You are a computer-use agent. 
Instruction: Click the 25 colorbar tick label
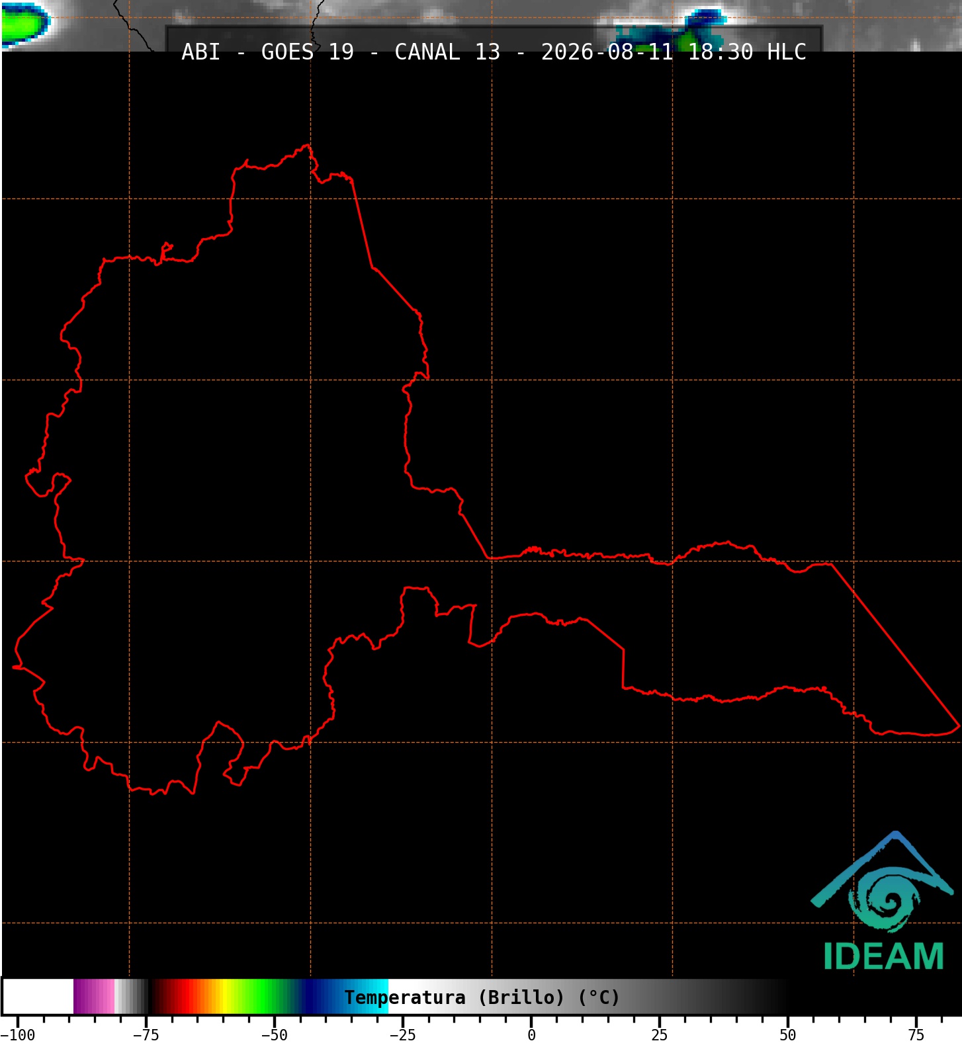[x=660, y=1035]
